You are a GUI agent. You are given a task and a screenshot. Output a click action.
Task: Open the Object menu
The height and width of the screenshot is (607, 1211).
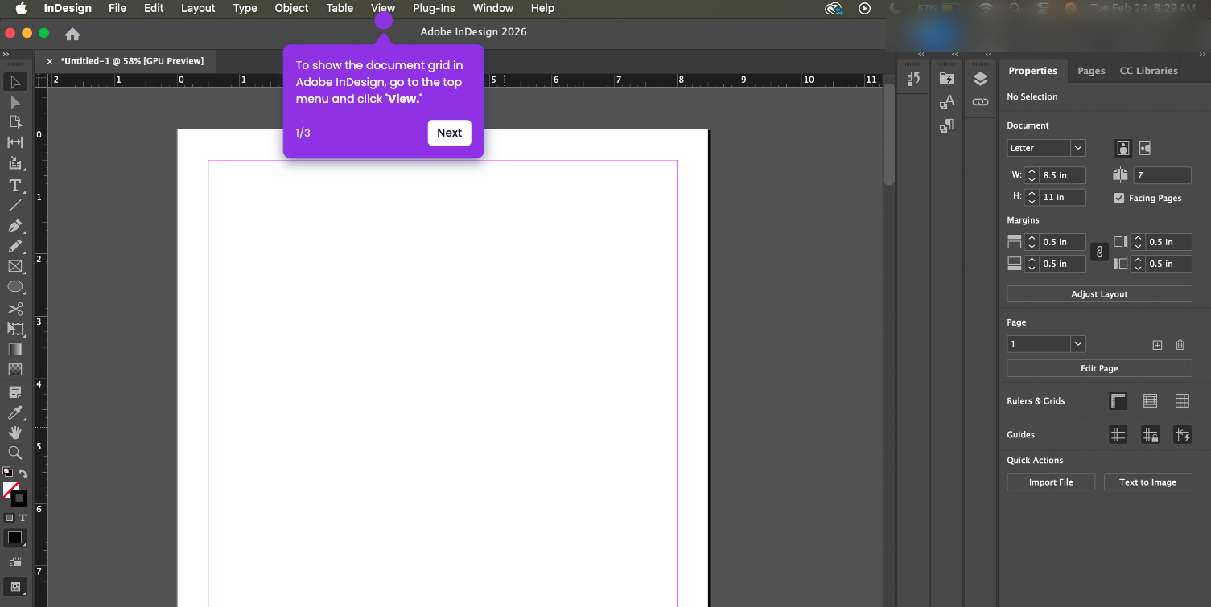click(x=291, y=8)
